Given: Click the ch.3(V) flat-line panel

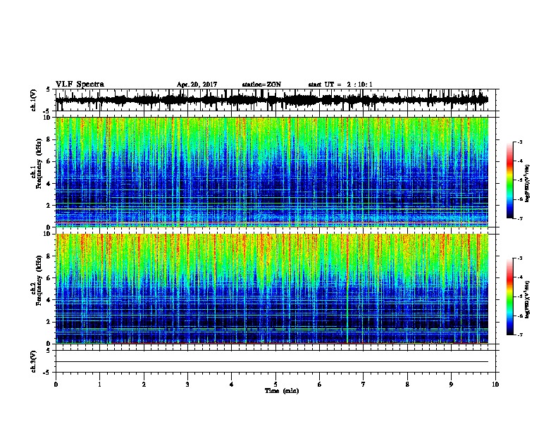Looking at the screenshot, I should (275, 361).
